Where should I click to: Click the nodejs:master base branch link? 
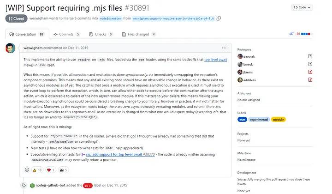click(x=111, y=18)
